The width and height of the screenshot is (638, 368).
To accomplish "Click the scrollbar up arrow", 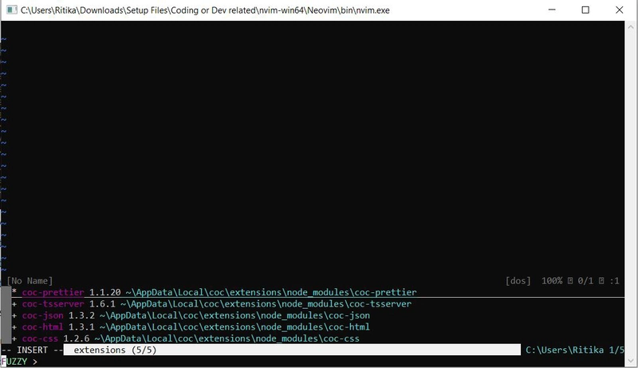I will 631,27.
